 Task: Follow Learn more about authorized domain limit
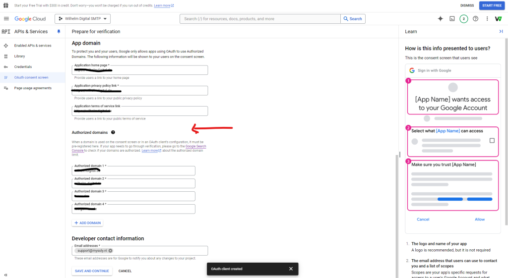point(151,151)
